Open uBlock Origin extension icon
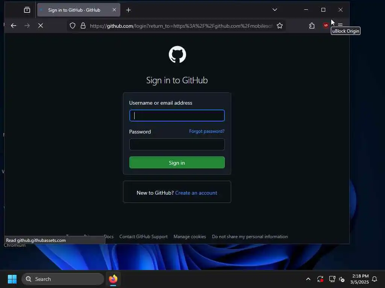 326,25
